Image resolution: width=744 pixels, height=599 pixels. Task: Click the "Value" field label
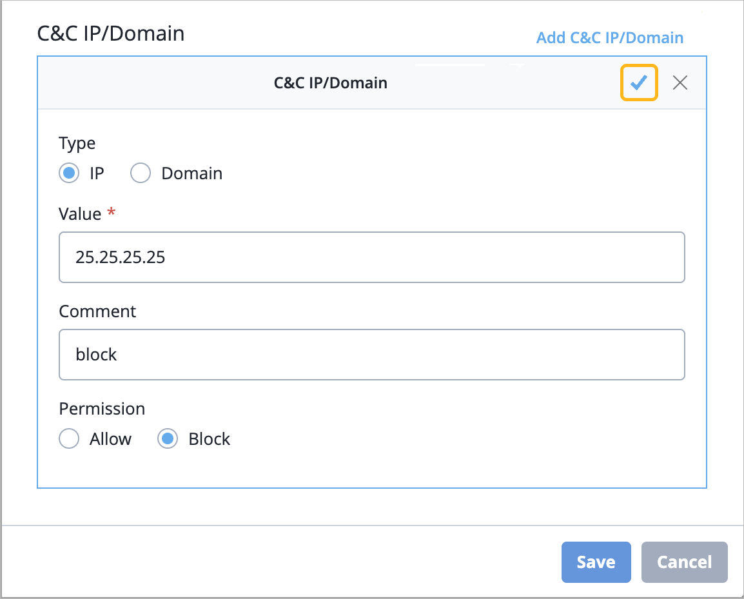[x=80, y=214]
